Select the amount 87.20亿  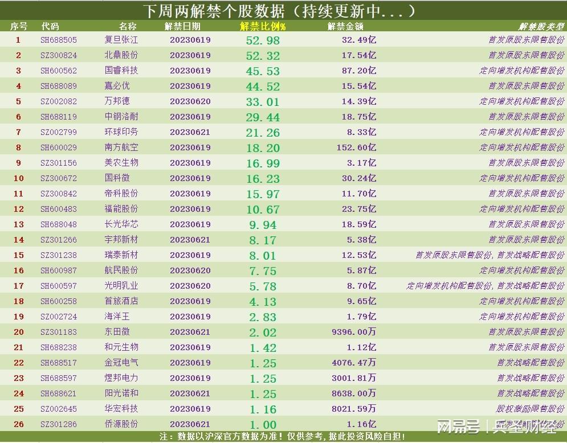click(x=359, y=71)
